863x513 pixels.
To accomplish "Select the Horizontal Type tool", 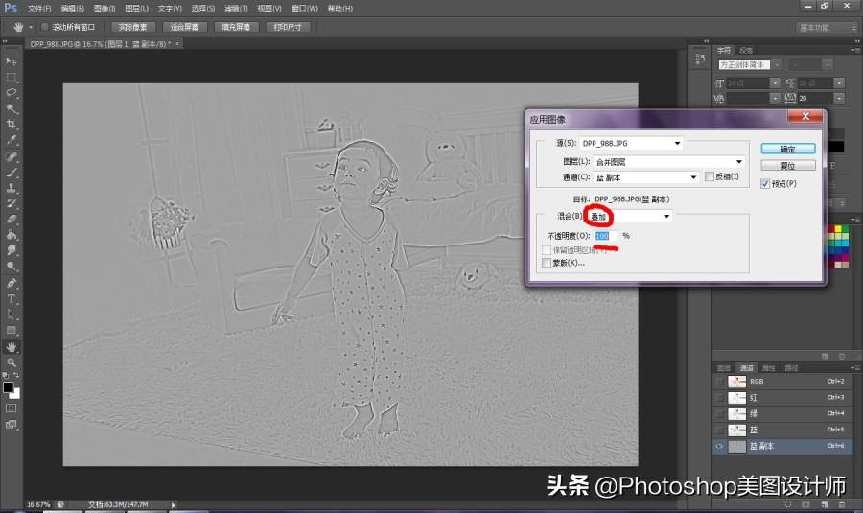I will click(x=12, y=299).
